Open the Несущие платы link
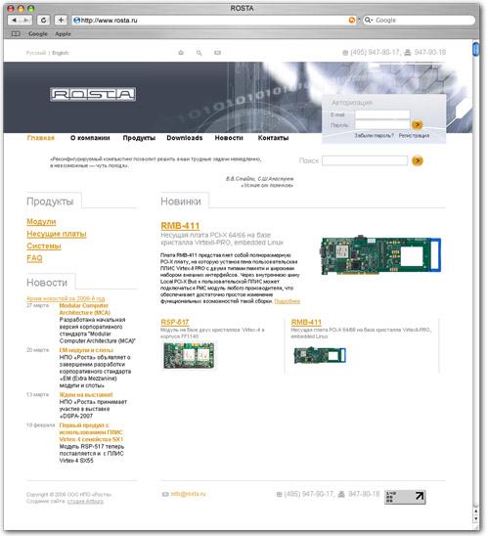The width and height of the screenshot is (487, 536). [x=57, y=234]
